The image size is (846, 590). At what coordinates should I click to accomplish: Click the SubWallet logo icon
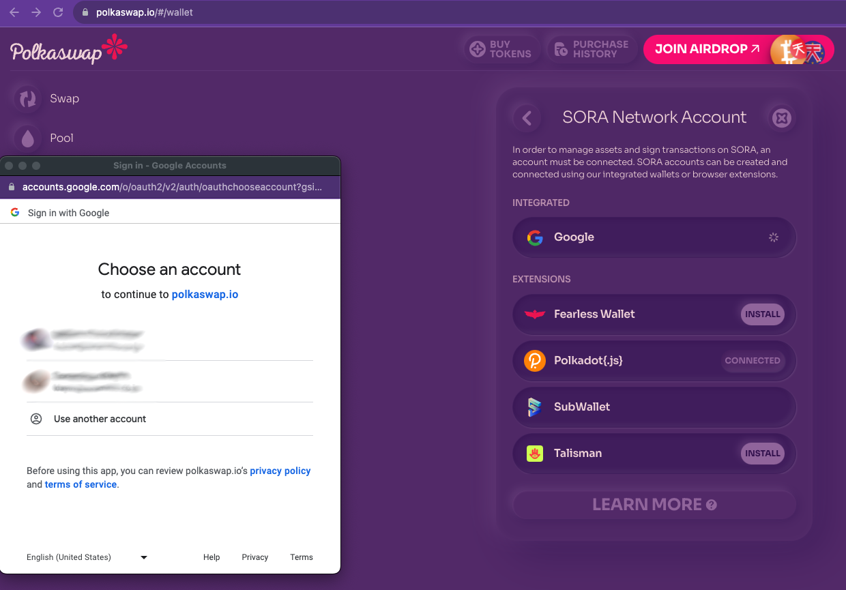535,407
